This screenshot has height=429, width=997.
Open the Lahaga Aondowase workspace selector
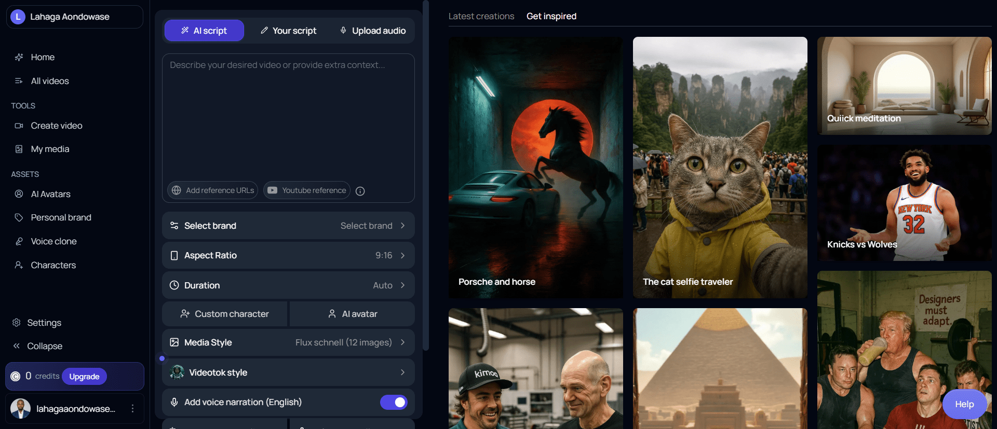coord(75,17)
